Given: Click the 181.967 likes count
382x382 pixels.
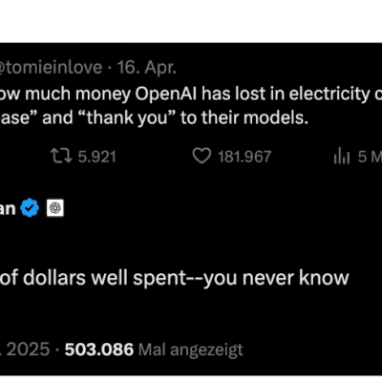Looking at the screenshot, I should tap(244, 157).
